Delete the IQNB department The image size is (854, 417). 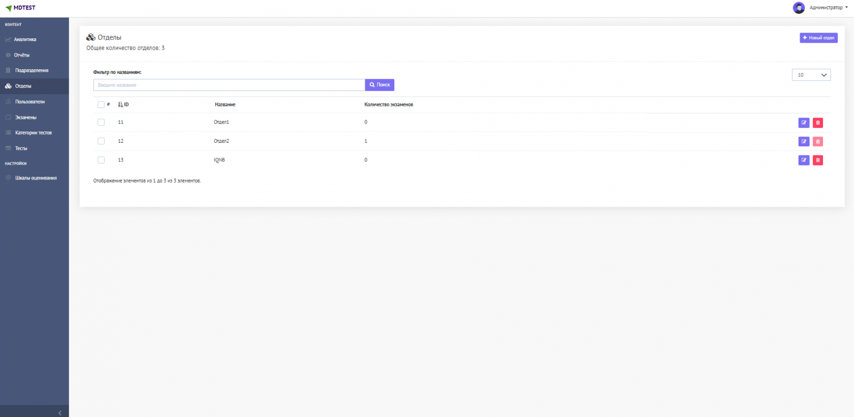coord(818,160)
